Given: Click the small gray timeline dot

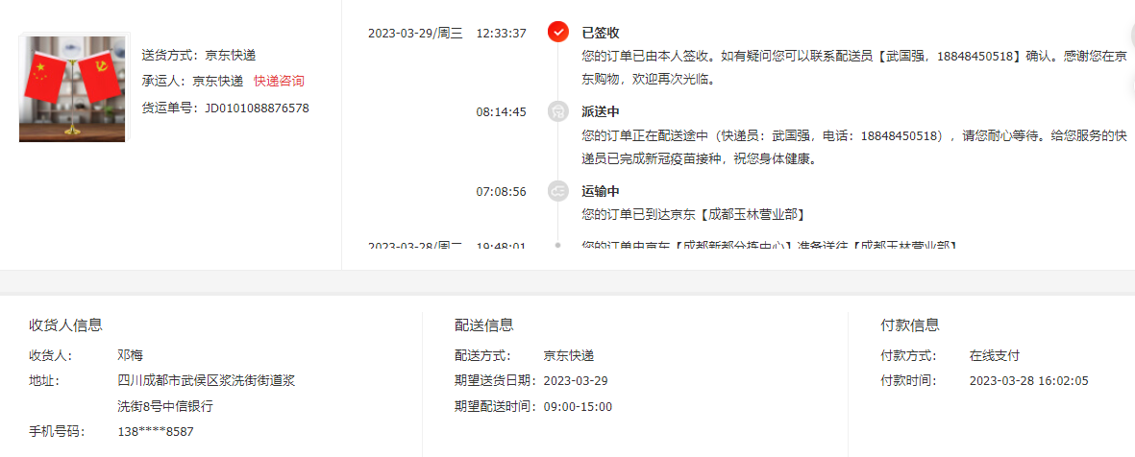Looking at the screenshot, I should tap(557, 245).
